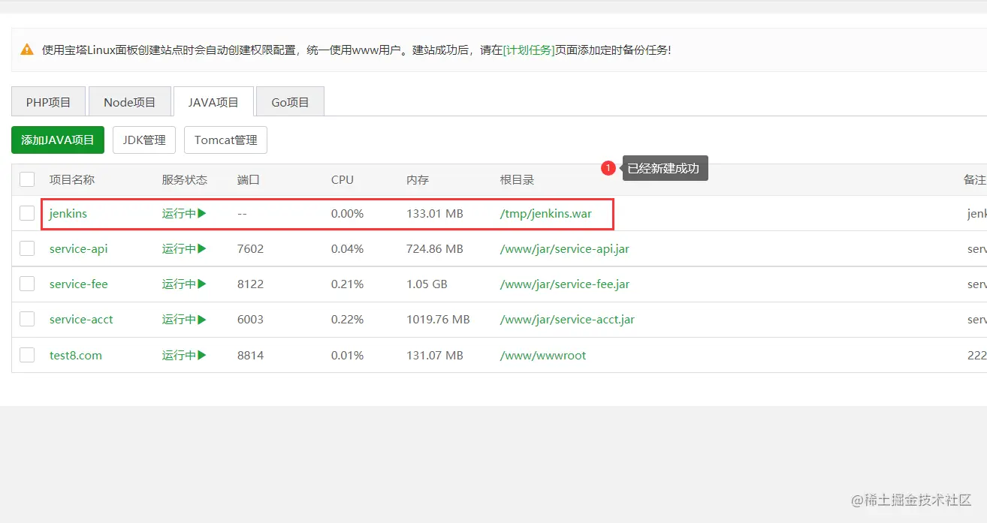Screen dimensions: 987x523
Task: Check the test8.com row checkbox
Action: point(27,355)
